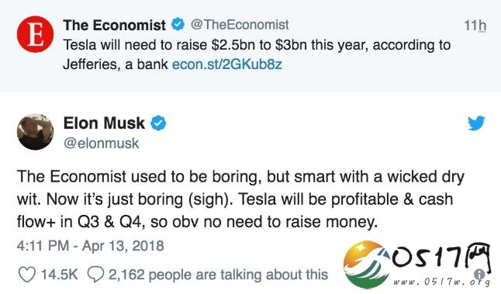This screenshot has height=294, width=501.
Task: Open Elon Musk's profile photo
Action: click(x=35, y=132)
